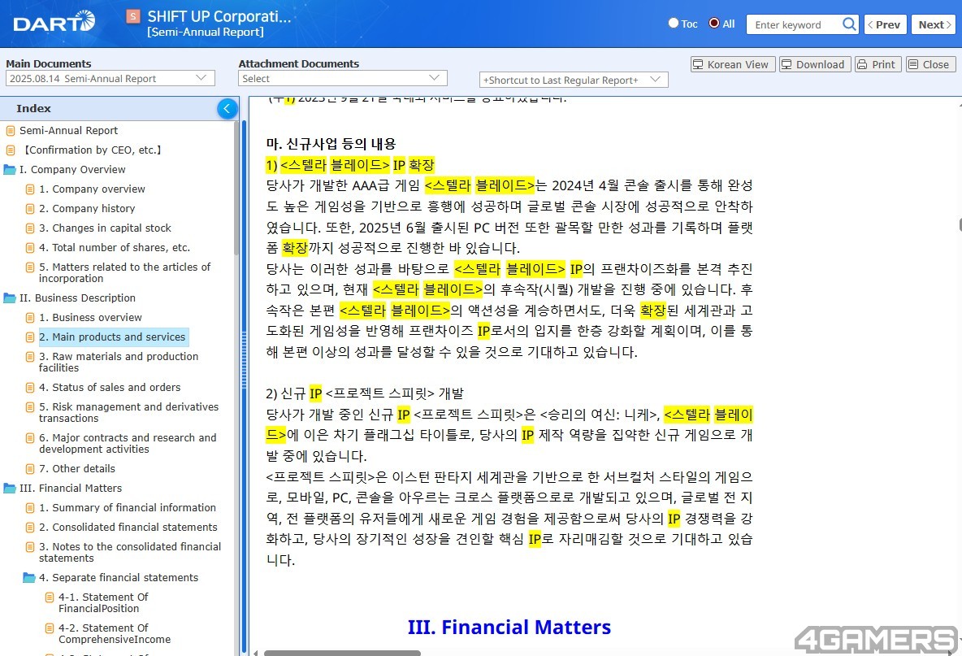Click the document horizontal scrollbar
The image size is (962, 656).
click(x=342, y=653)
